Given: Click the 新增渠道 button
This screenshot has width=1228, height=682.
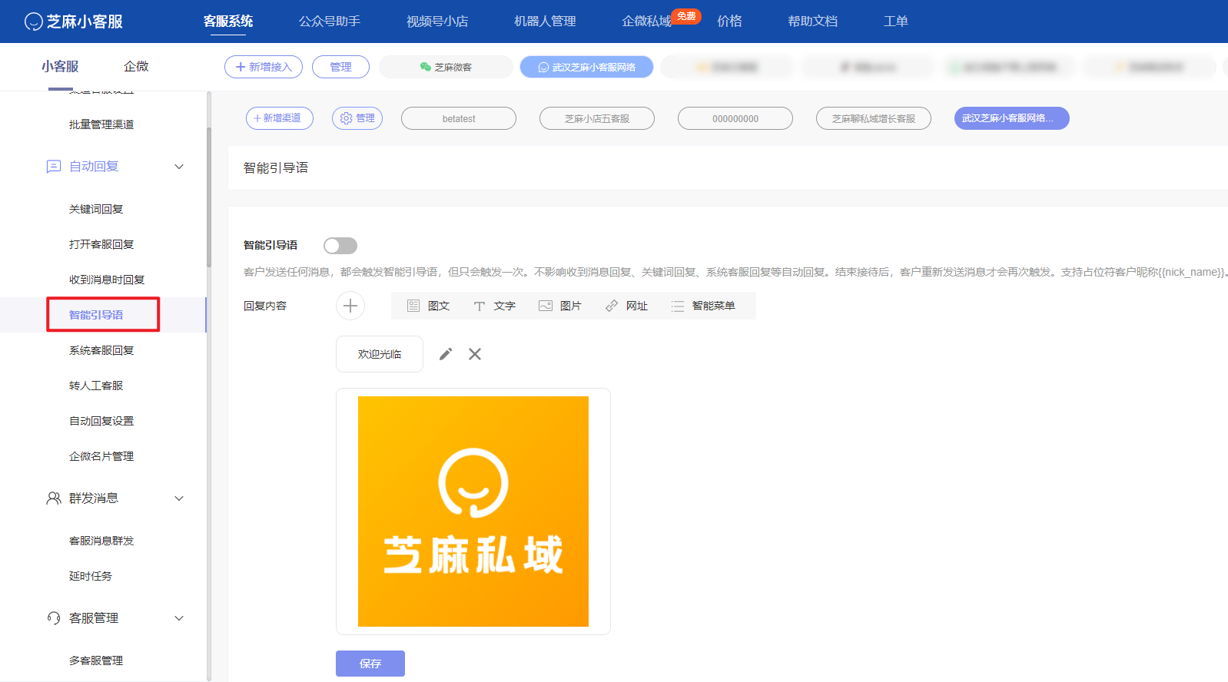Looking at the screenshot, I should click(280, 118).
